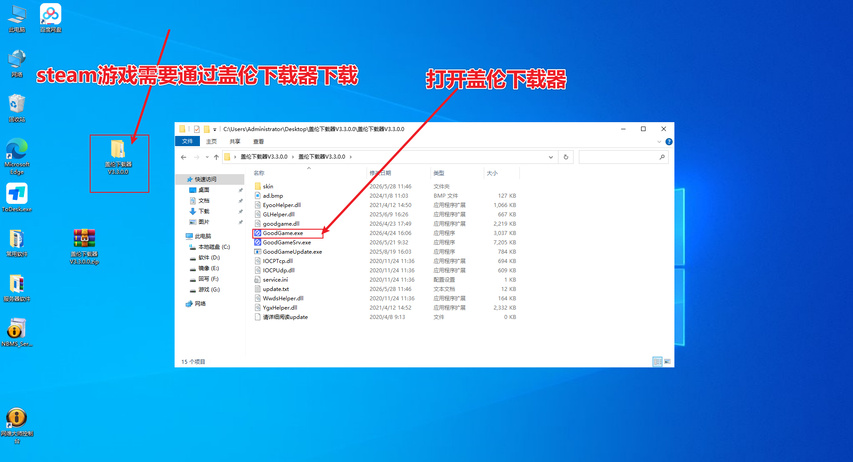Open the 百度网盘 desktop icon
This screenshot has width=853, height=462.
[x=51, y=19]
